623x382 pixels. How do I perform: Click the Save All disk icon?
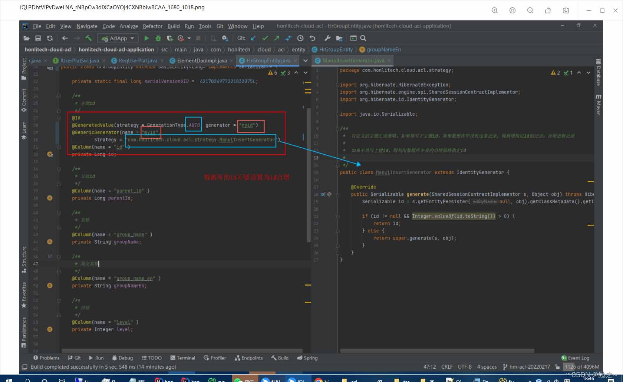[38, 38]
